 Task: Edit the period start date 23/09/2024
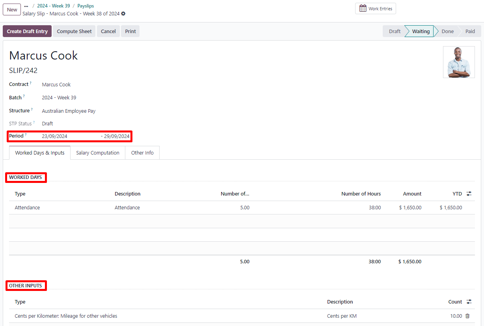coord(55,136)
